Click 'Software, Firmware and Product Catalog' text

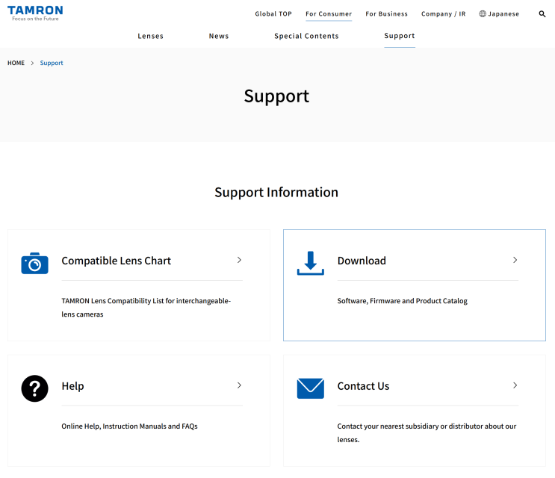point(402,301)
